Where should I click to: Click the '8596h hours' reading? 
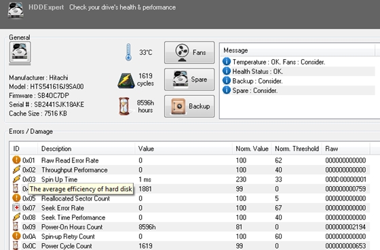pos(145,106)
